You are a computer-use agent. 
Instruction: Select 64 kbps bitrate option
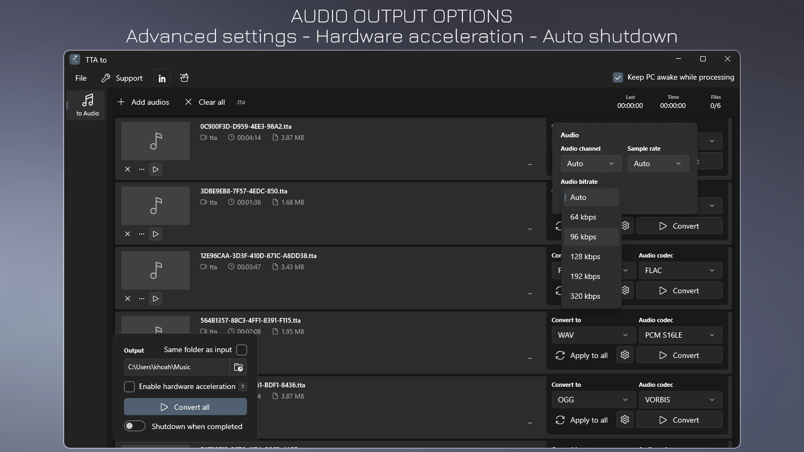(x=591, y=217)
